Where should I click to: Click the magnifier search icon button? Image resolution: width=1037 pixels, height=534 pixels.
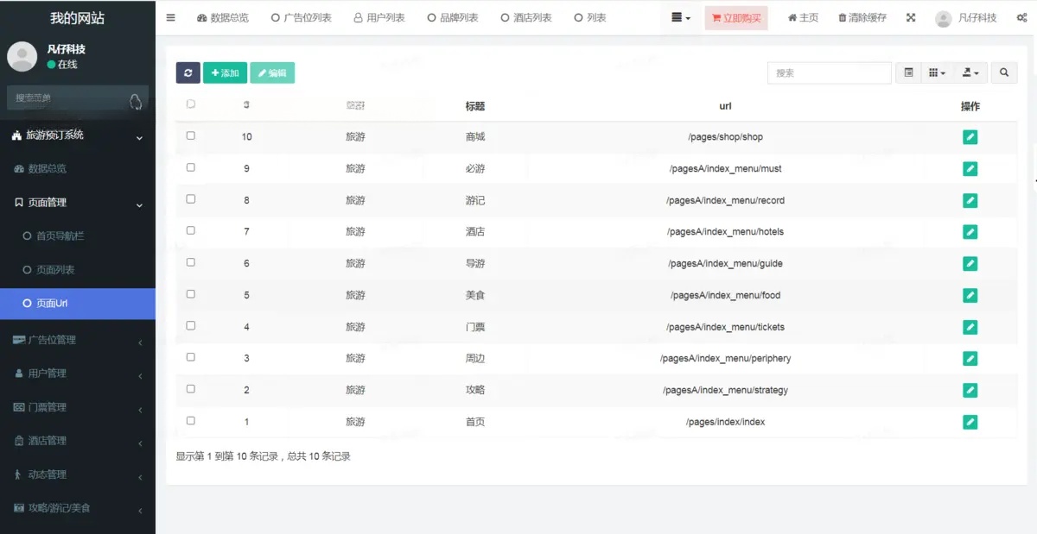tap(1003, 73)
